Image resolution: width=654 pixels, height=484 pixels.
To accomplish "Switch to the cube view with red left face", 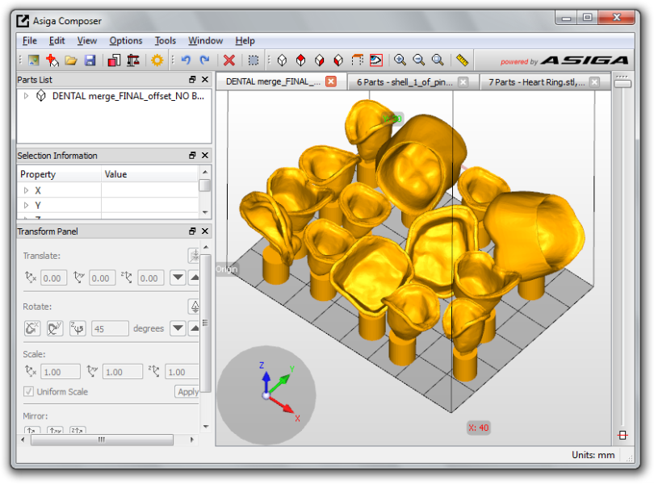I will point(338,60).
